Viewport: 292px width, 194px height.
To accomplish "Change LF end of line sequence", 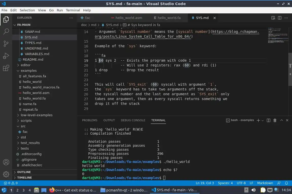I will 251,183.
